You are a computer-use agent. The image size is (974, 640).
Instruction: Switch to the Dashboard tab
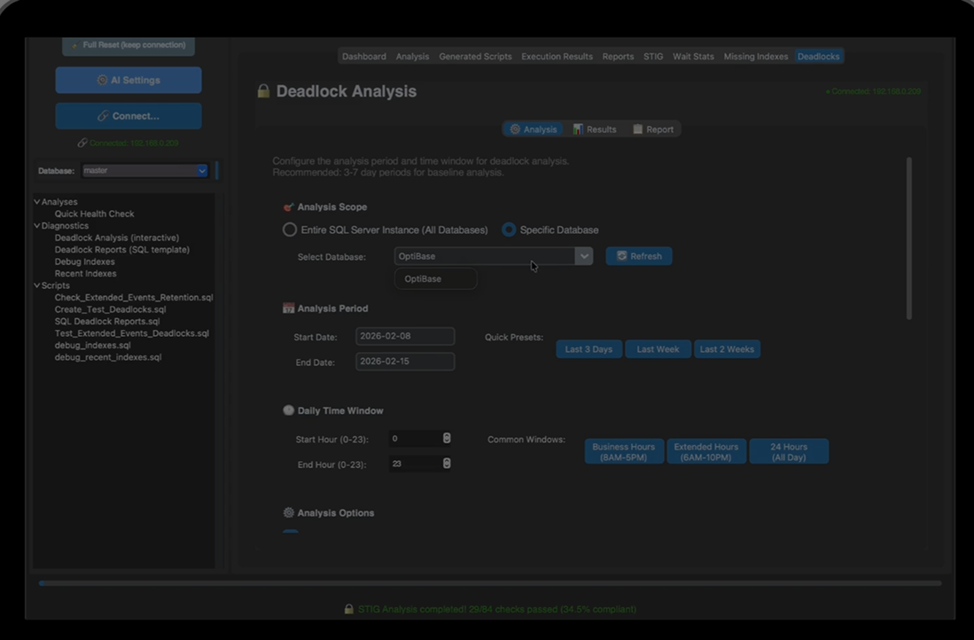tap(364, 57)
